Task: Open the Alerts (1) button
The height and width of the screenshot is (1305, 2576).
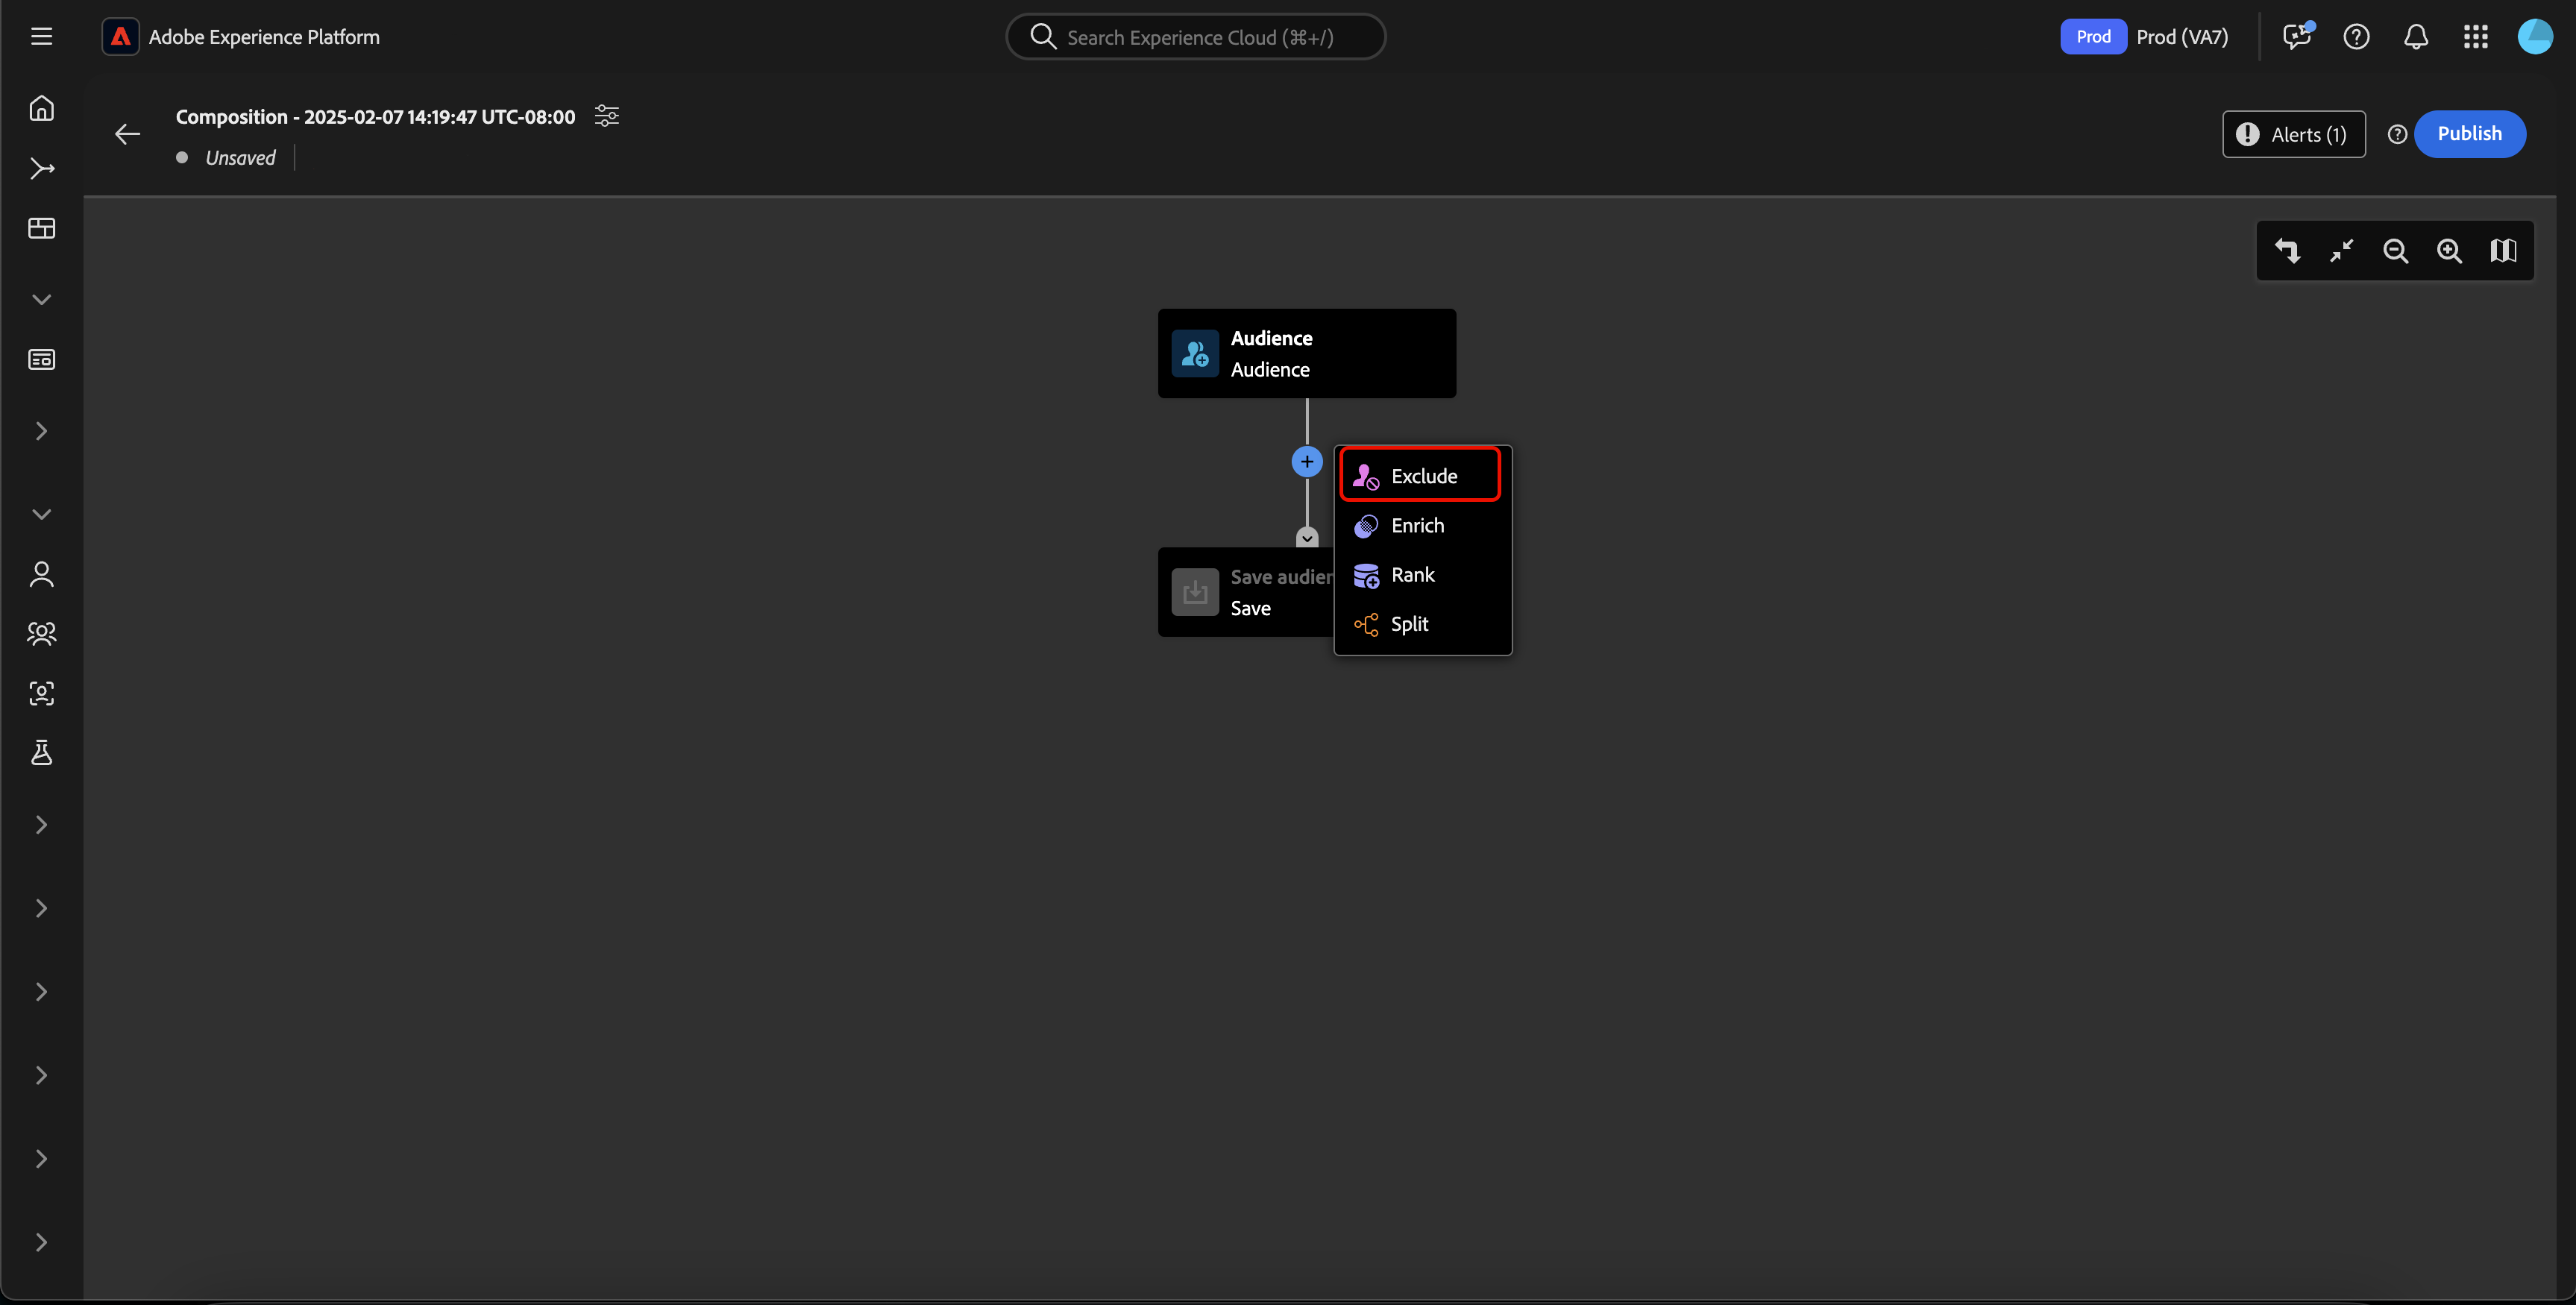Action: pos(2293,135)
